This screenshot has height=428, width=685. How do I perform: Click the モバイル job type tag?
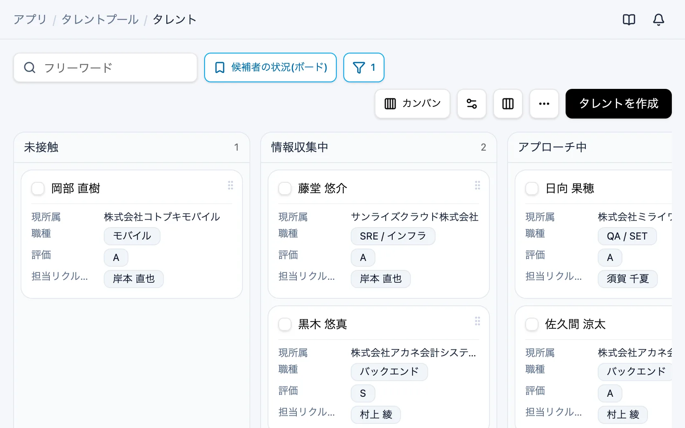132,236
